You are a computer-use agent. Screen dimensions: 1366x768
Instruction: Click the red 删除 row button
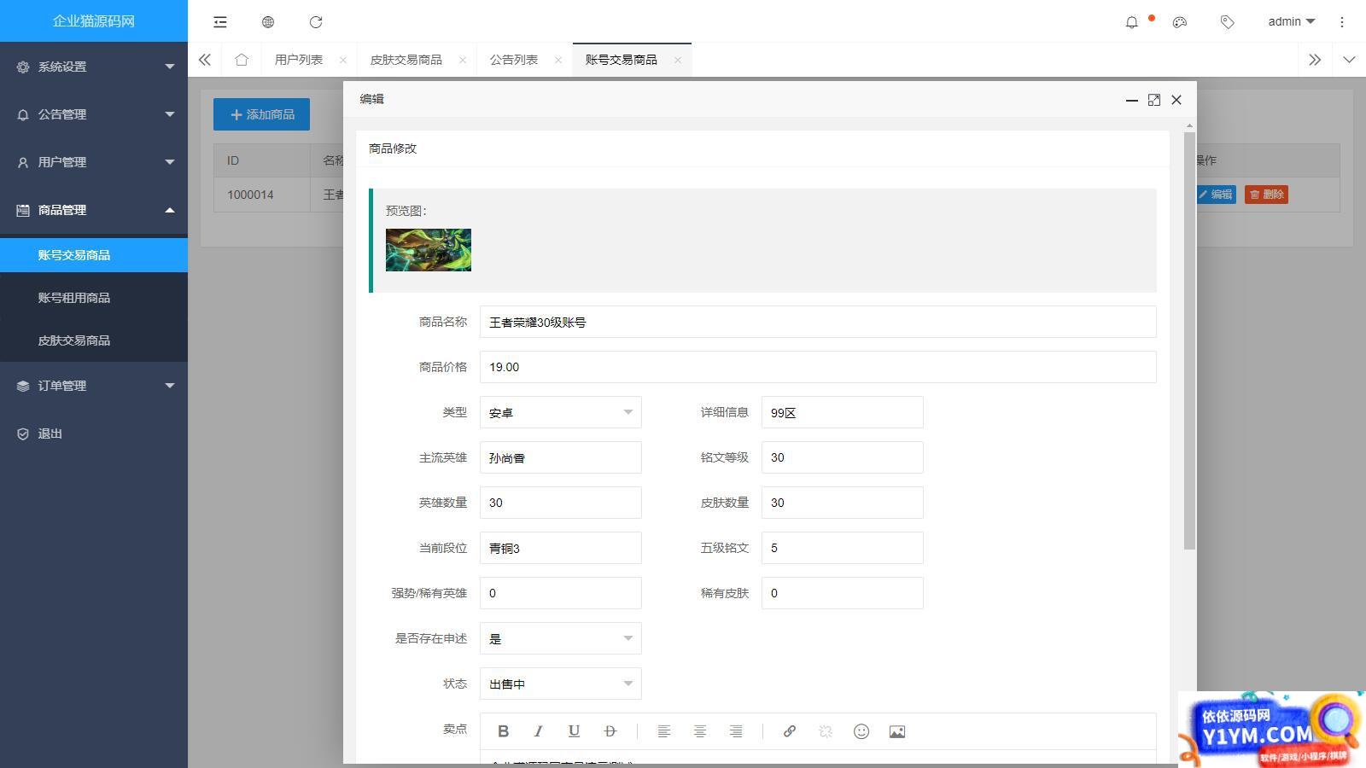[x=1266, y=195]
